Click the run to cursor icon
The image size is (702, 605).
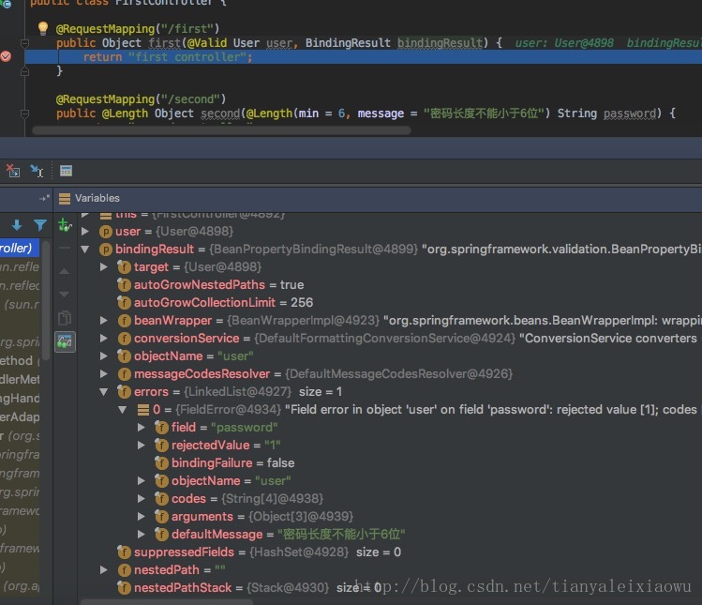point(37,171)
